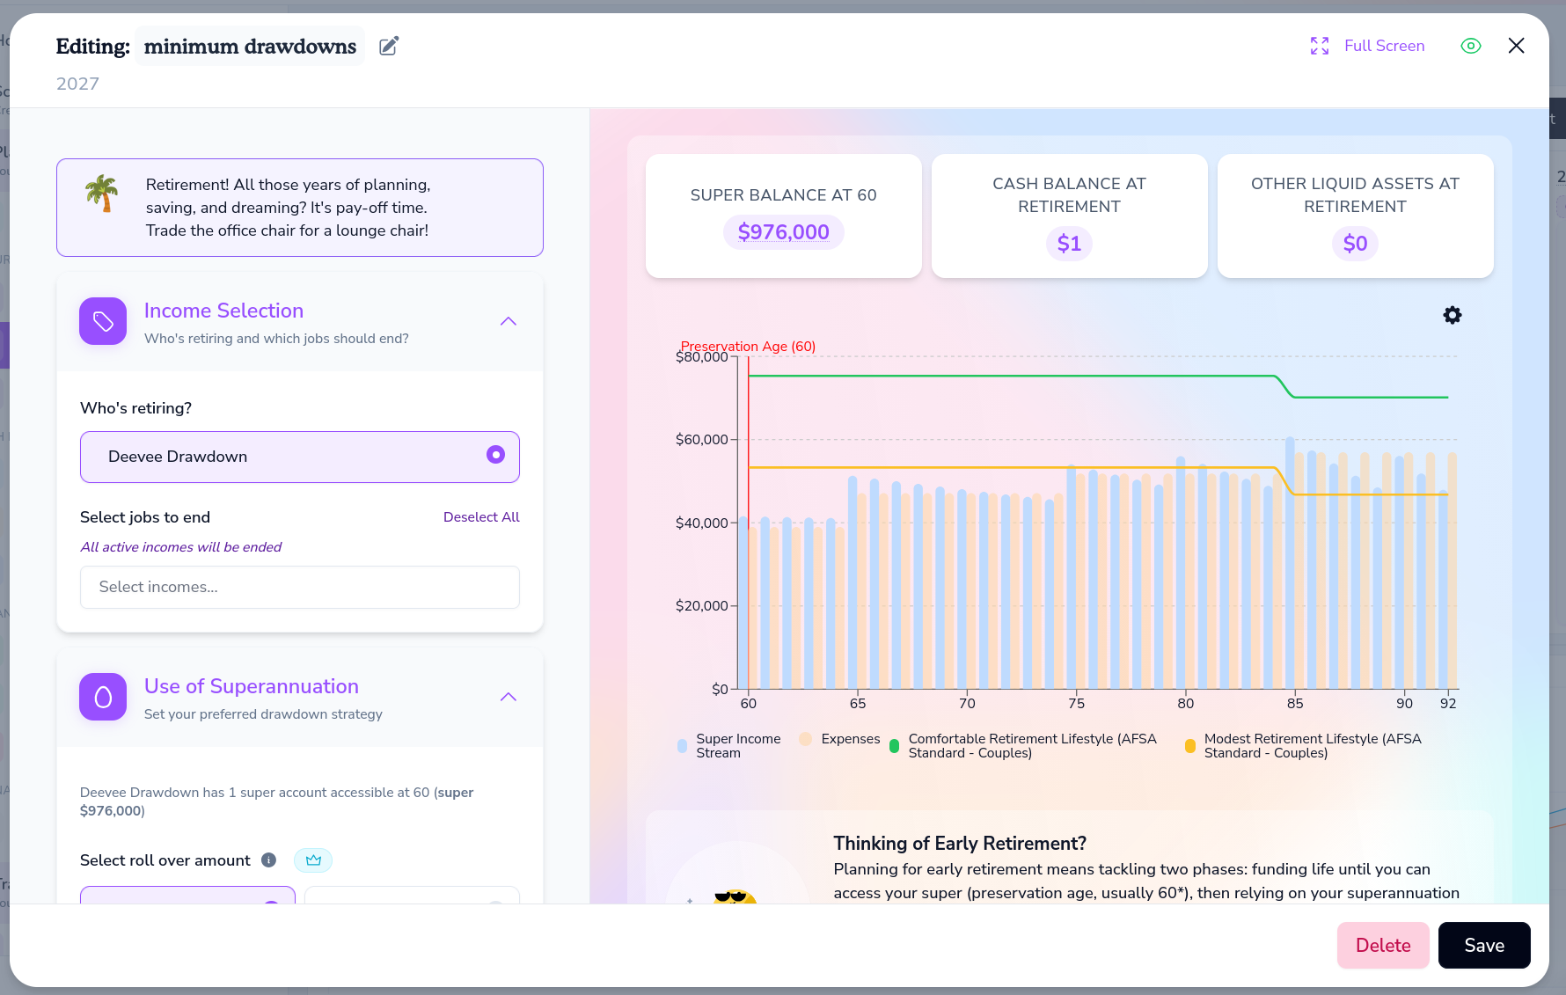The width and height of the screenshot is (1566, 995).
Task: Click the Use of Superannuation egg icon
Action: (x=103, y=697)
